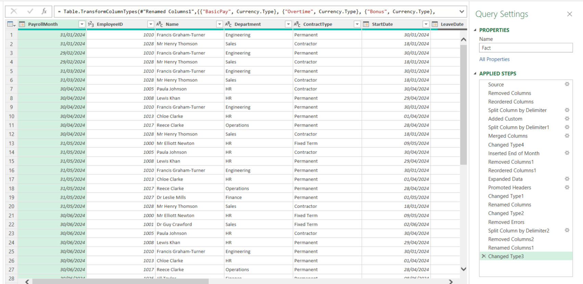
Task: Open PayrollMonth filter dropdown
Action: [x=82, y=24]
